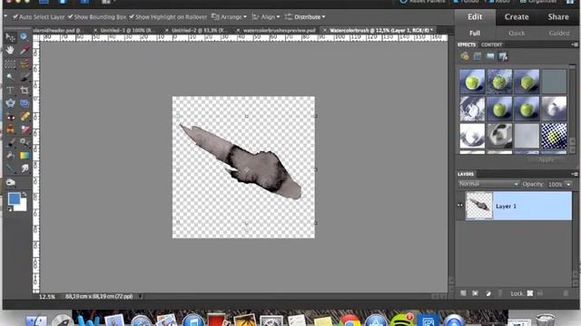The height and width of the screenshot is (326, 581).
Task: Show Filters category in Effects panel
Action: tap(465, 56)
